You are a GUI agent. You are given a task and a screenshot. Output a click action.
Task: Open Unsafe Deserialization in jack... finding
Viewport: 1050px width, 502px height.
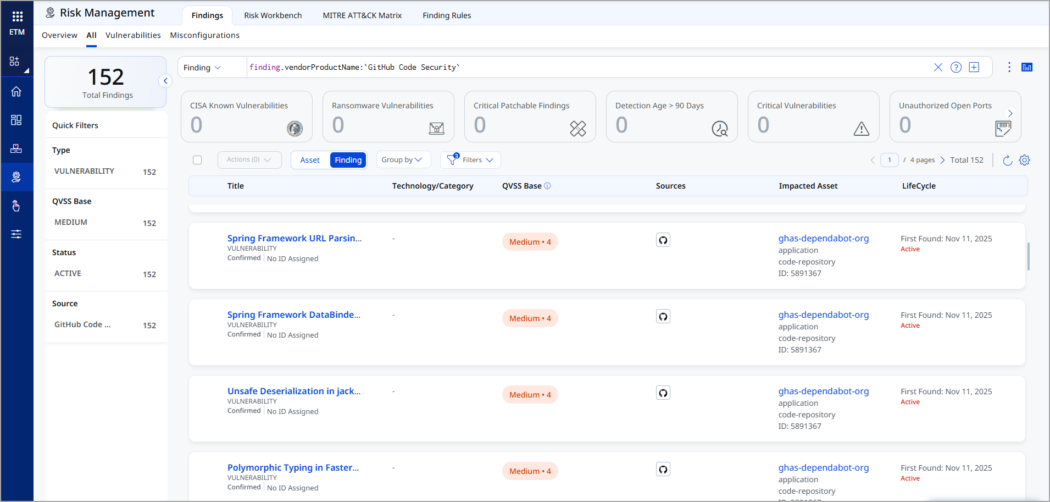pyautogui.click(x=294, y=391)
